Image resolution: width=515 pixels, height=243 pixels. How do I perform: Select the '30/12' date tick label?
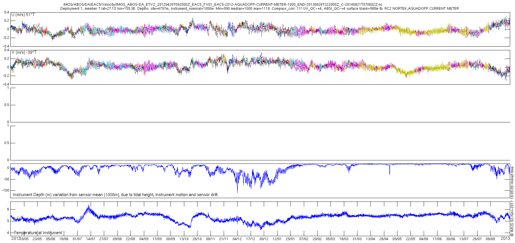tap(264, 239)
